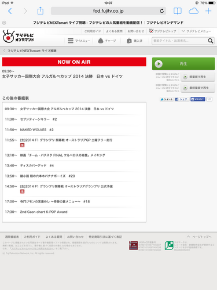The height and width of the screenshot is (290, 217).
Task: Open the チャージ purse item
Action: 107,41
